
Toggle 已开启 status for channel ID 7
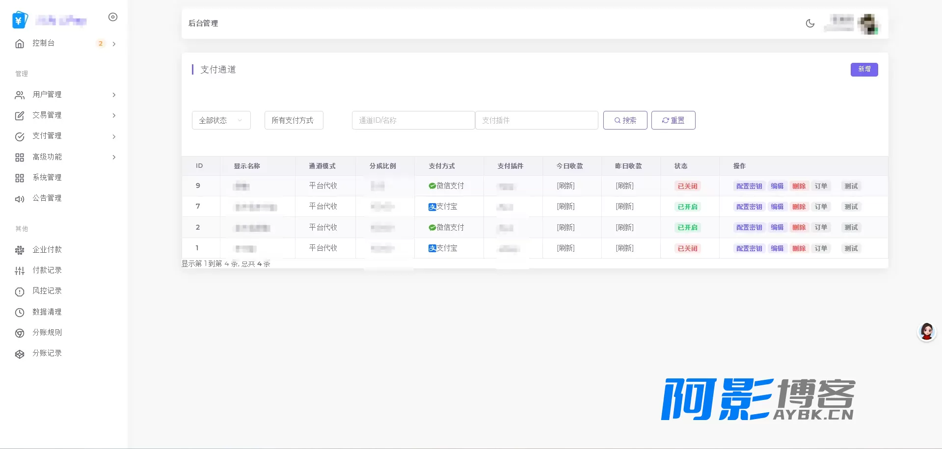click(x=687, y=207)
